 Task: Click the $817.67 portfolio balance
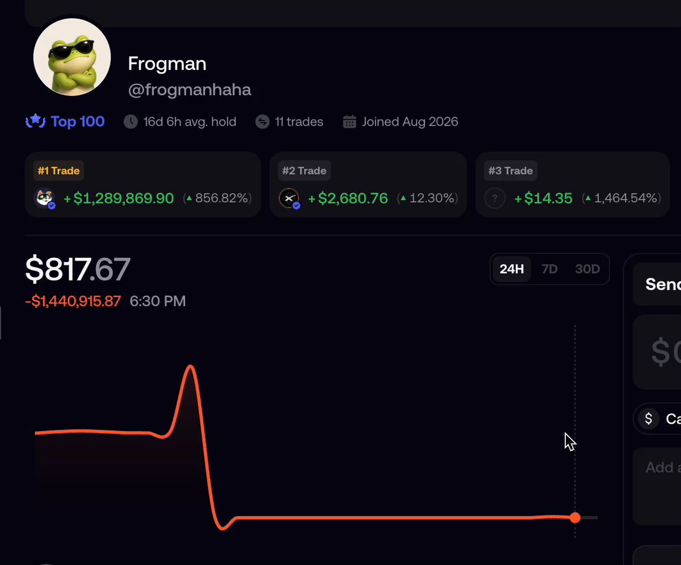78,269
